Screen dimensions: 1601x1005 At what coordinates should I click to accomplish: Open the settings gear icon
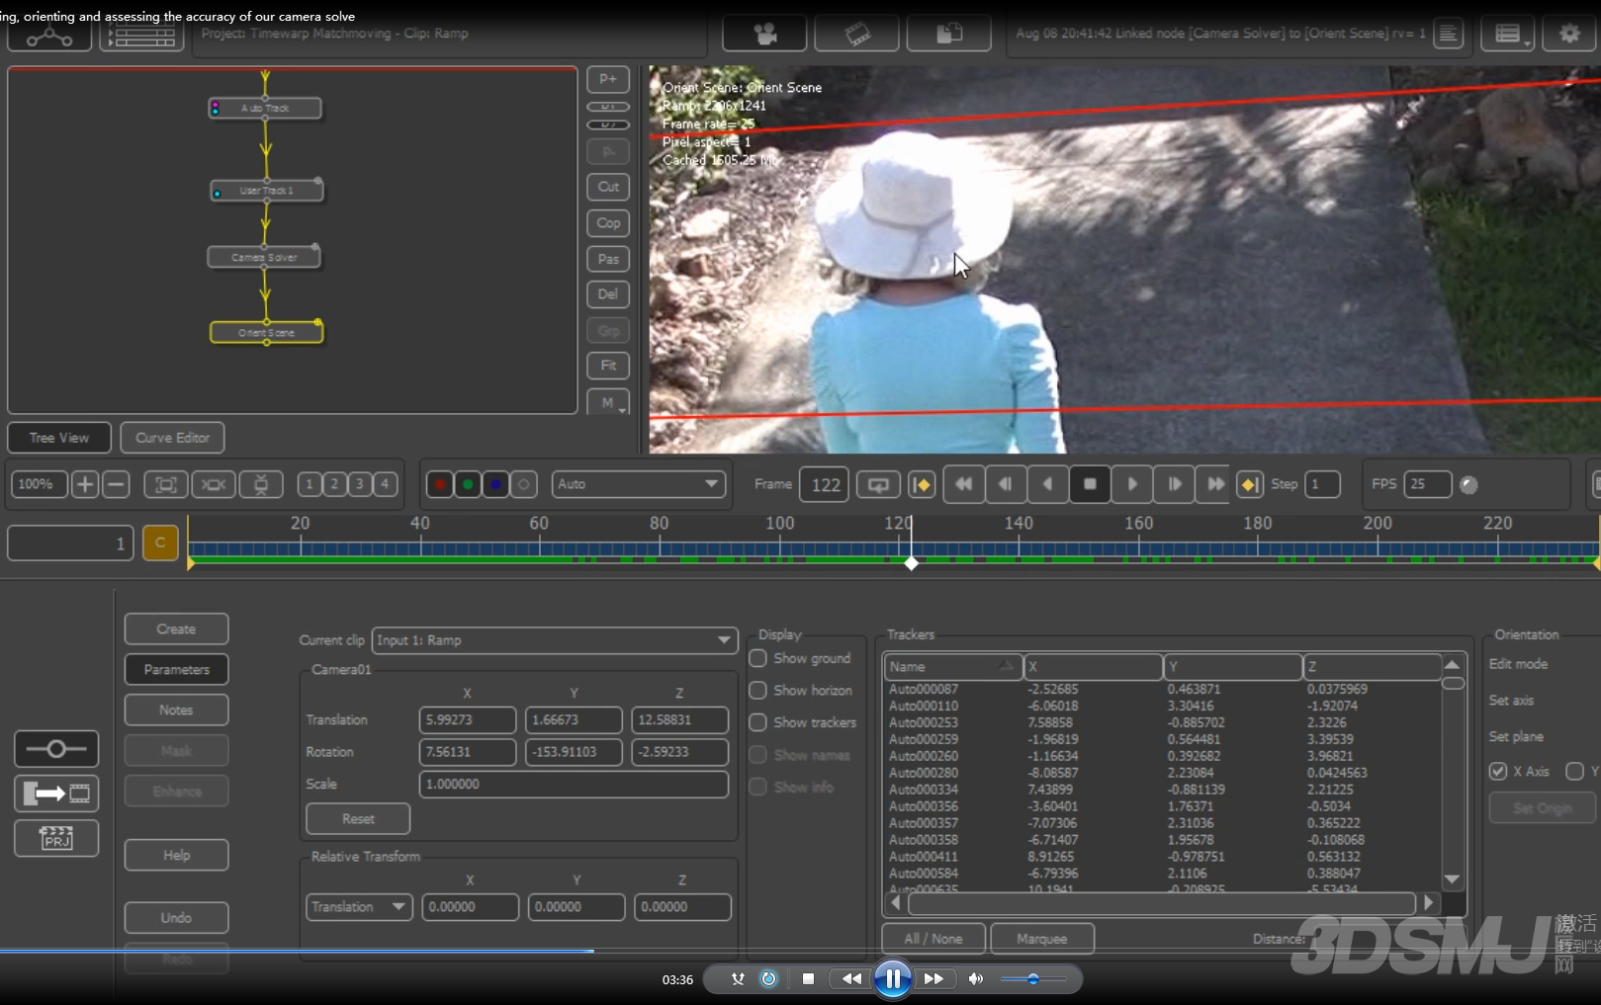pos(1569,34)
